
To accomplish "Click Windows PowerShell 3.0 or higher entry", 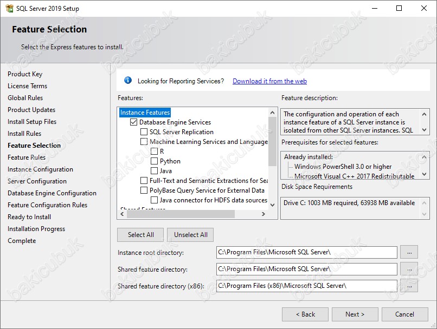I will click(x=343, y=167).
